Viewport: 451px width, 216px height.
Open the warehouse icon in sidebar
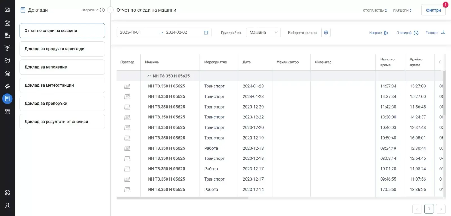[7, 74]
